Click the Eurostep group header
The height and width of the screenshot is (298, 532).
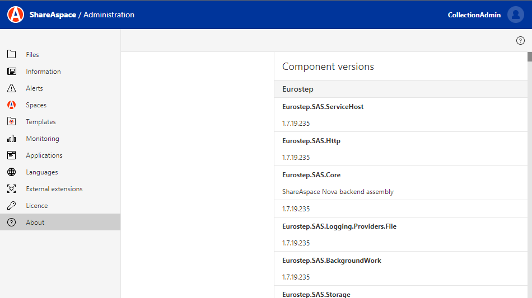point(298,89)
